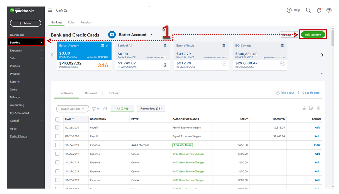This screenshot has height=194, width=339.
Task: Click the Add account button
Action: [x=313, y=35]
